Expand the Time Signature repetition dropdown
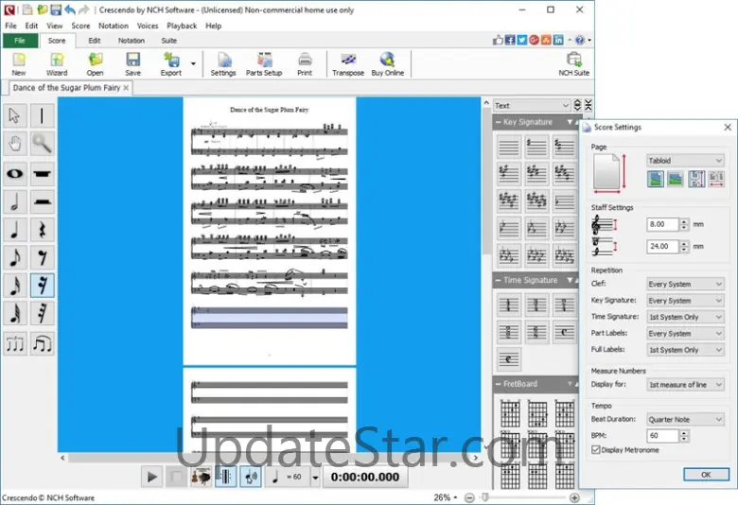738x505 pixels. [685, 317]
